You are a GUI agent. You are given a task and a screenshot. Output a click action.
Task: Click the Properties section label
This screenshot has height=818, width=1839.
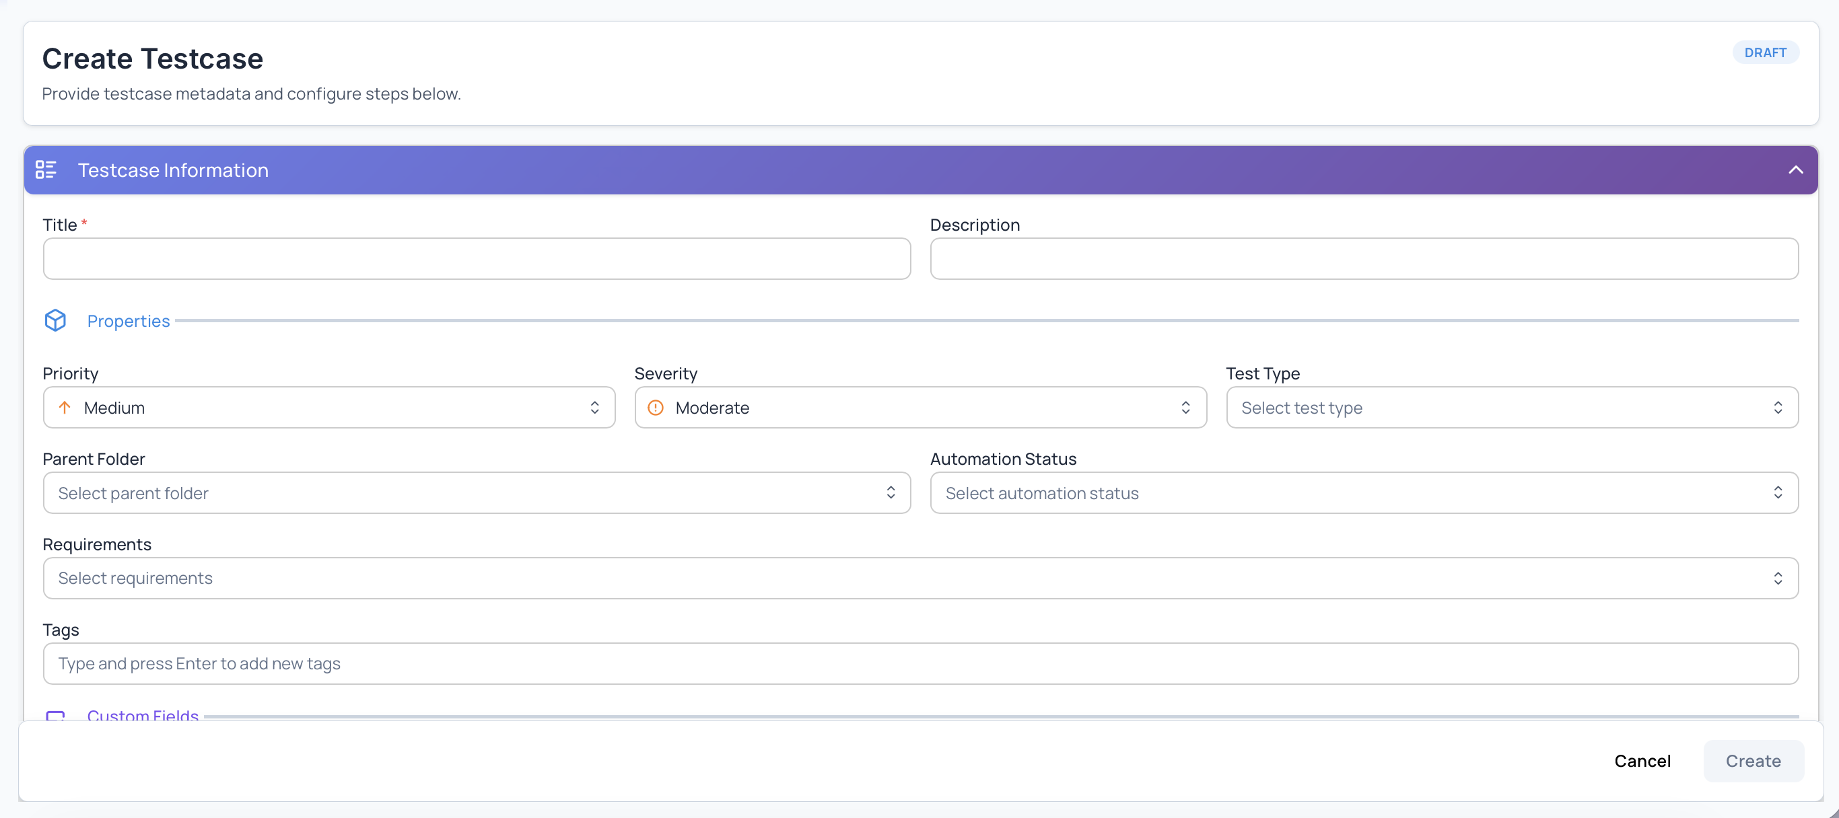[x=129, y=321]
